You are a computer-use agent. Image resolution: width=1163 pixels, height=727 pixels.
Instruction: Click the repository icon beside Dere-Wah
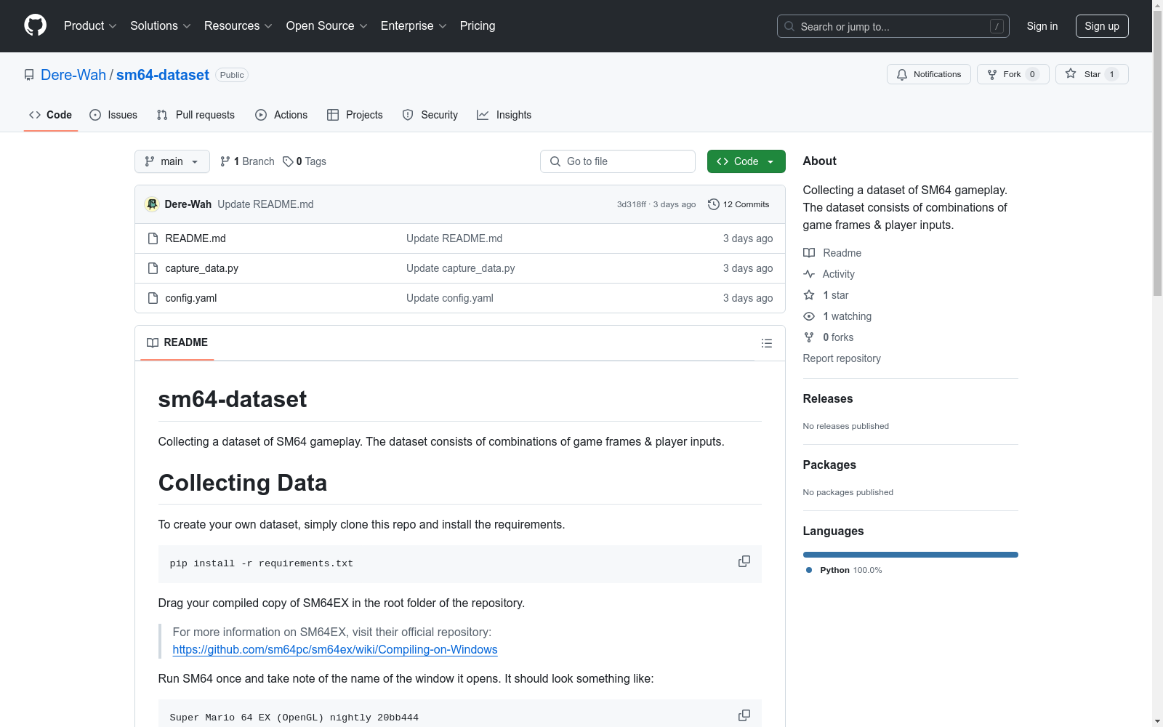(29, 75)
